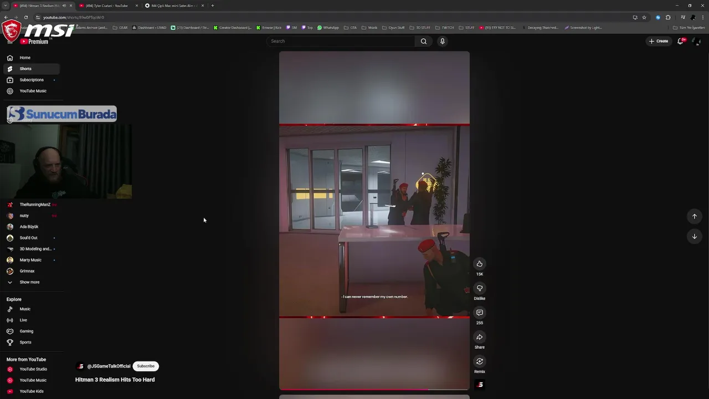
Task: Open Explore Sports section
Action: point(25,342)
